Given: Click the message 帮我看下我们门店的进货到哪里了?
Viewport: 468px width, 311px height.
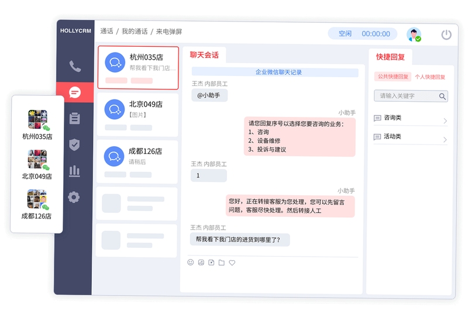Looking at the screenshot, I should click(x=240, y=240).
